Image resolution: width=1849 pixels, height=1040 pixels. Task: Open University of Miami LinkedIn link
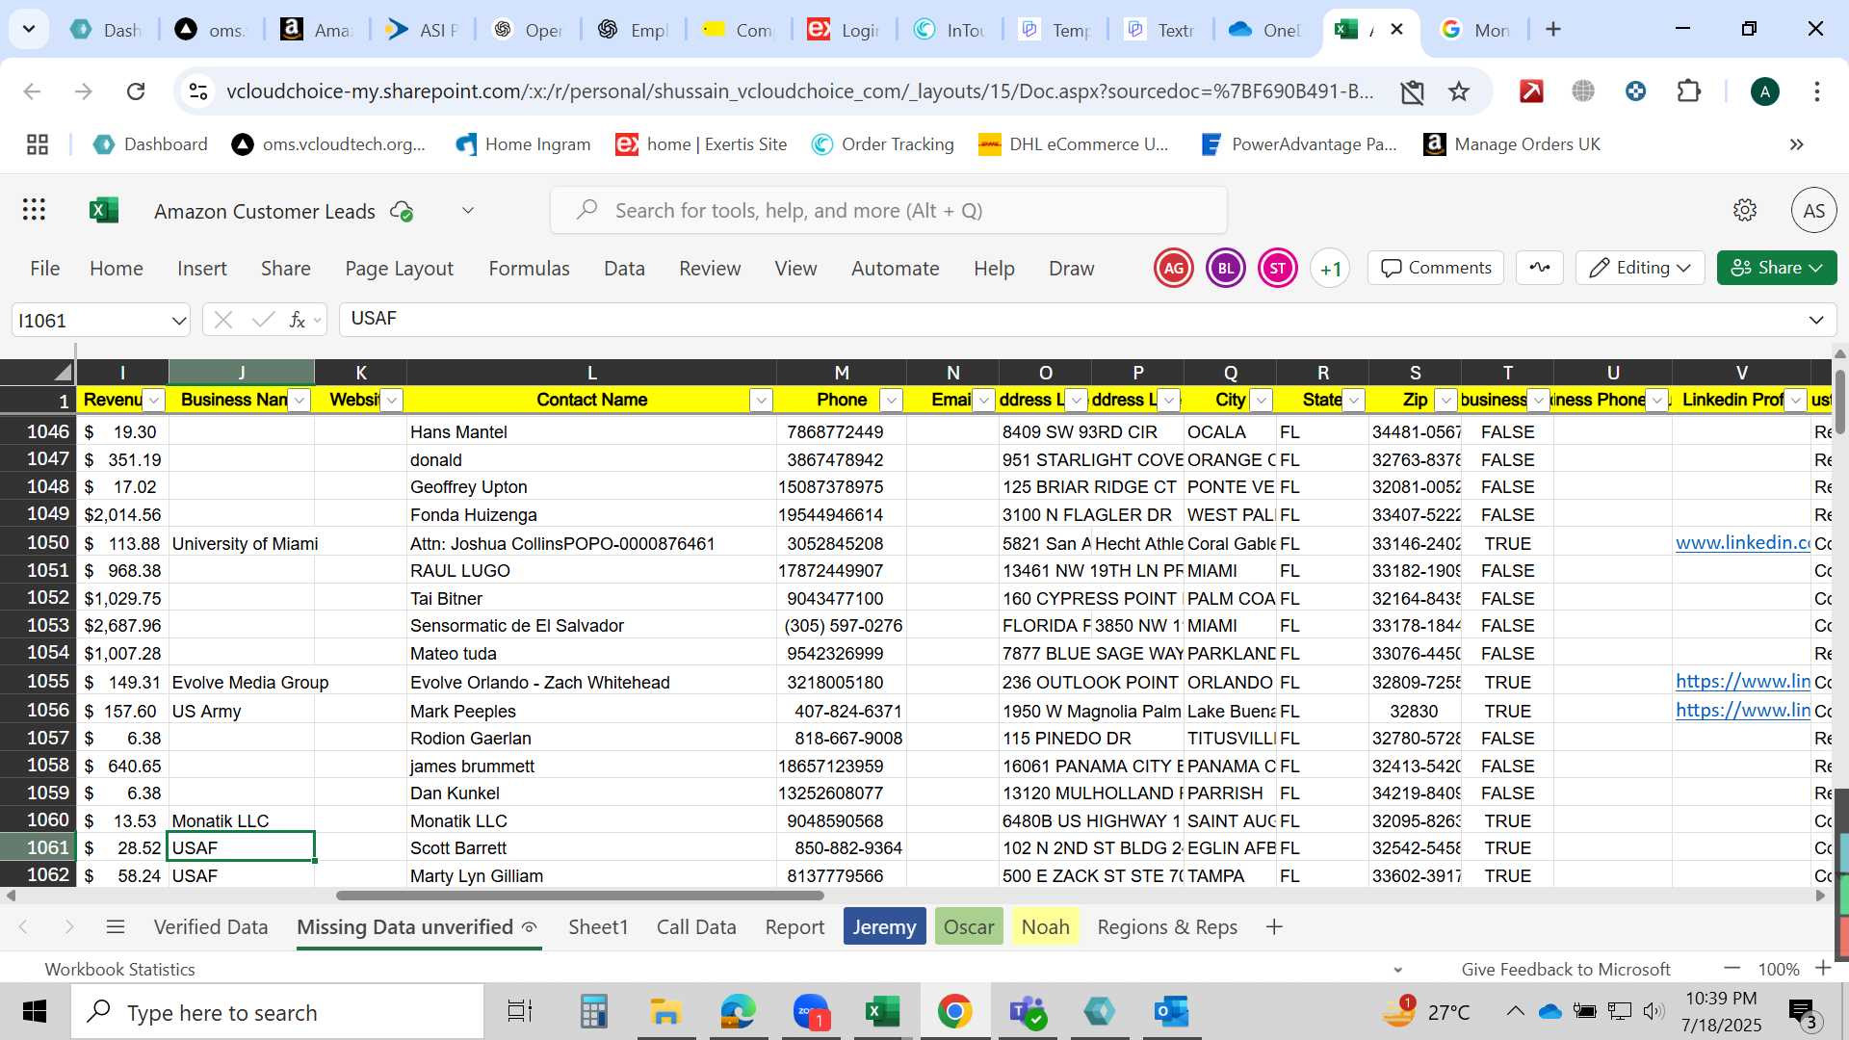point(1742,543)
